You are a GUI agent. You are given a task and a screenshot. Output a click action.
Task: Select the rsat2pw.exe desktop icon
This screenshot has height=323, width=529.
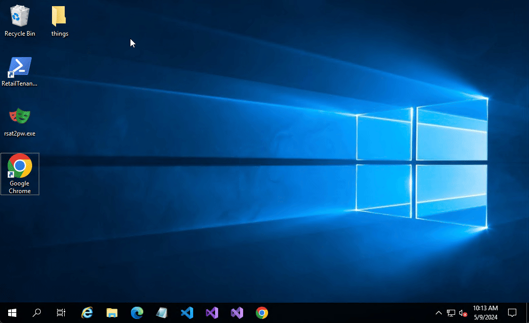[x=20, y=121]
